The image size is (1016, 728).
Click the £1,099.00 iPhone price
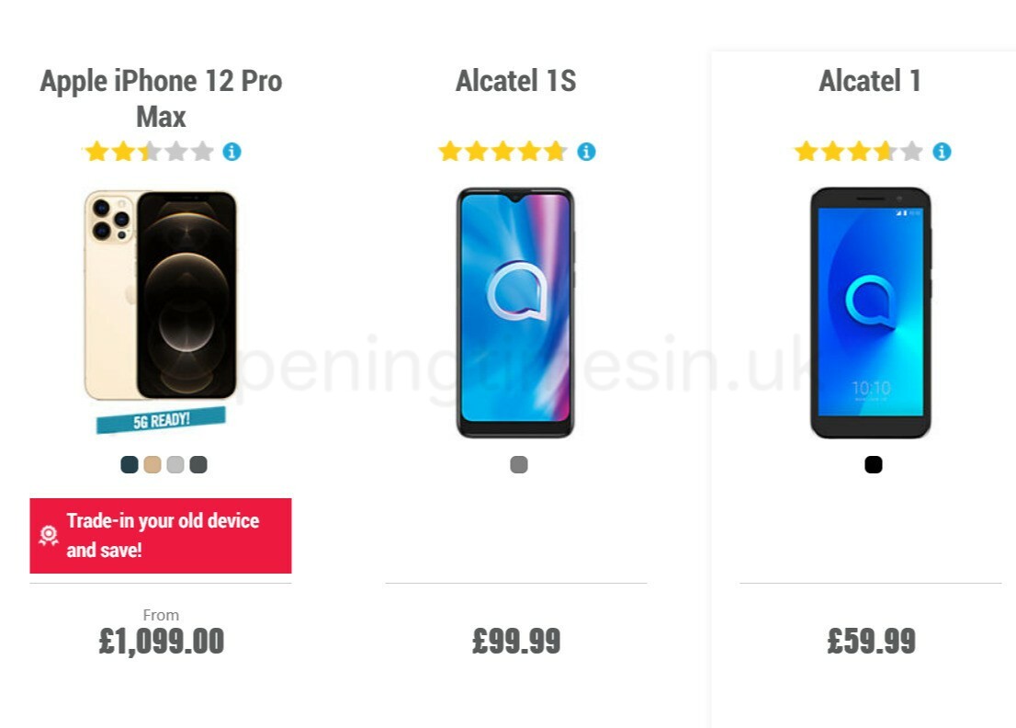pyautogui.click(x=160, y=641)
